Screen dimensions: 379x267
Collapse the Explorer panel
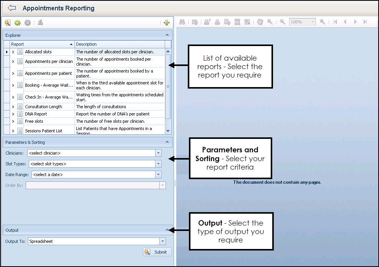pyautogui.click(x=167, y=35)
